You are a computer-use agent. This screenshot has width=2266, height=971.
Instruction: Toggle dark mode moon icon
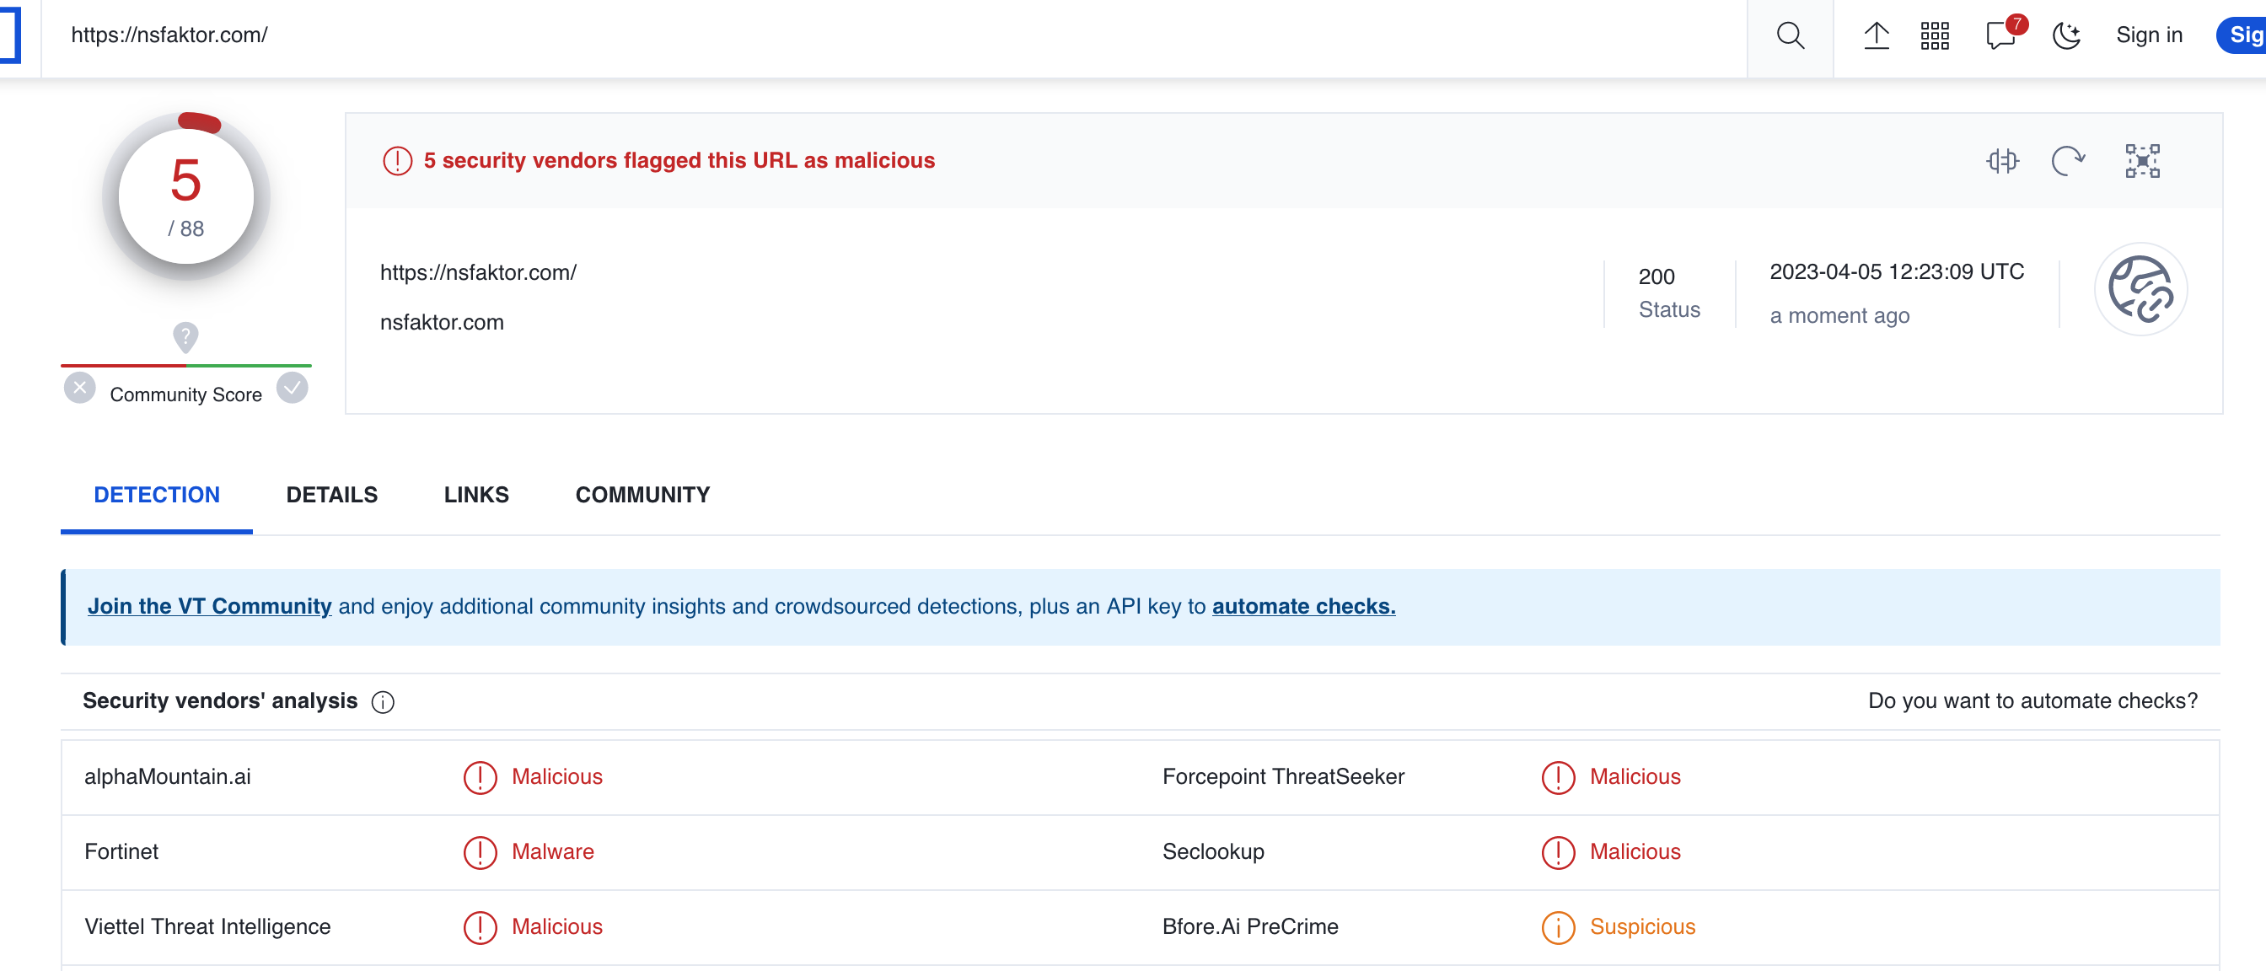2066,35
